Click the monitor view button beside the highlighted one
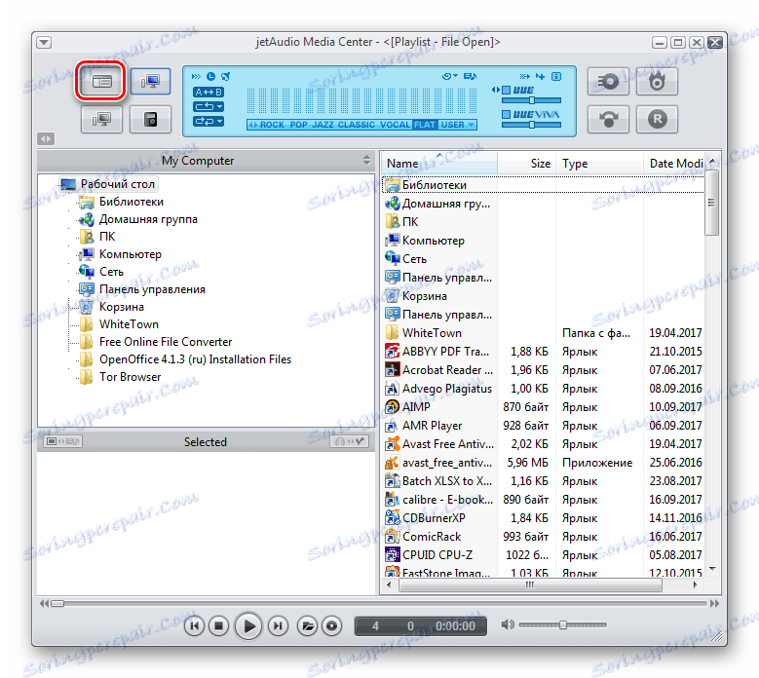The image size is (759, 678). tap(151, 81)
